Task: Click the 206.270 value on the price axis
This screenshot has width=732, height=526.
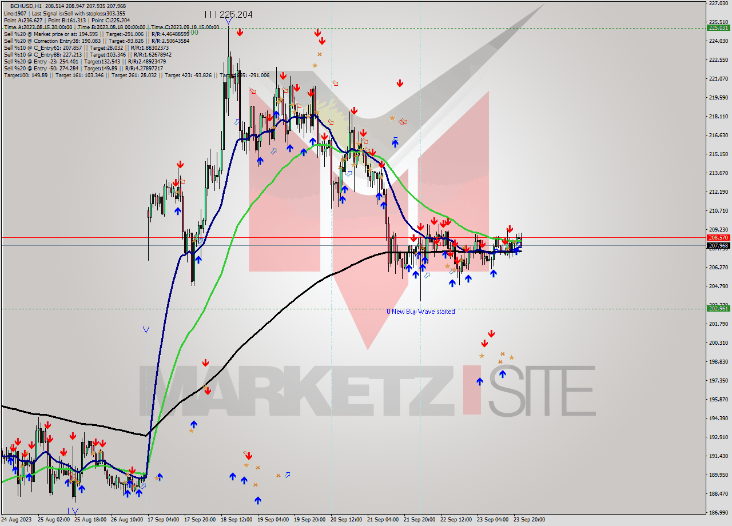Action: point(718,268)
